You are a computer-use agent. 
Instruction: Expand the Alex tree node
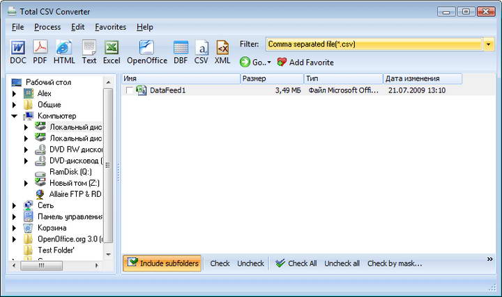[x=14, y=94]
